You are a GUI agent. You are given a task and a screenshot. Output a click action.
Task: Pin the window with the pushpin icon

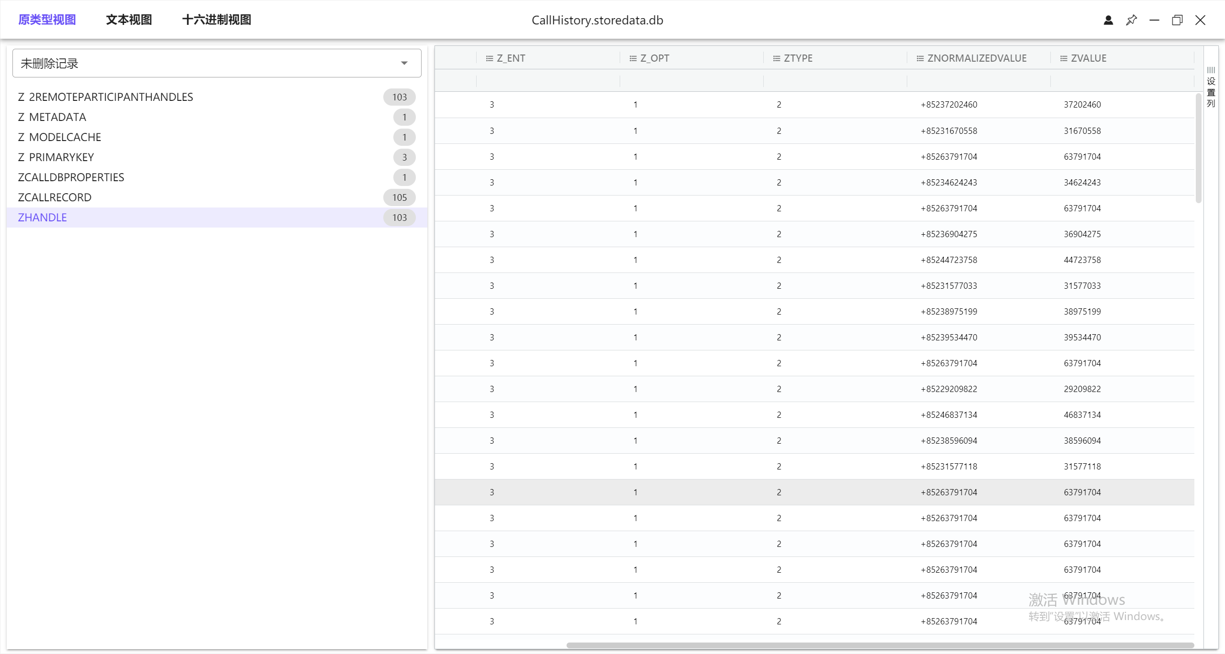(x=1131, y=20)
